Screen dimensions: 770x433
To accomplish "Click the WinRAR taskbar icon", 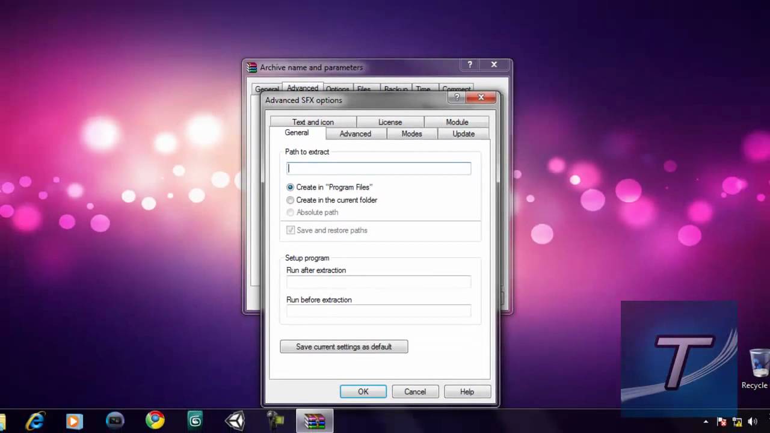I will click(x=314, y=420).
